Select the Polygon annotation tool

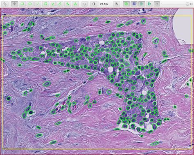point(45,4)
